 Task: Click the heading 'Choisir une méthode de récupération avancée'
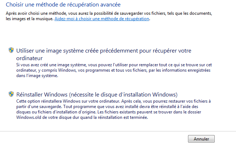click(63, 5)
